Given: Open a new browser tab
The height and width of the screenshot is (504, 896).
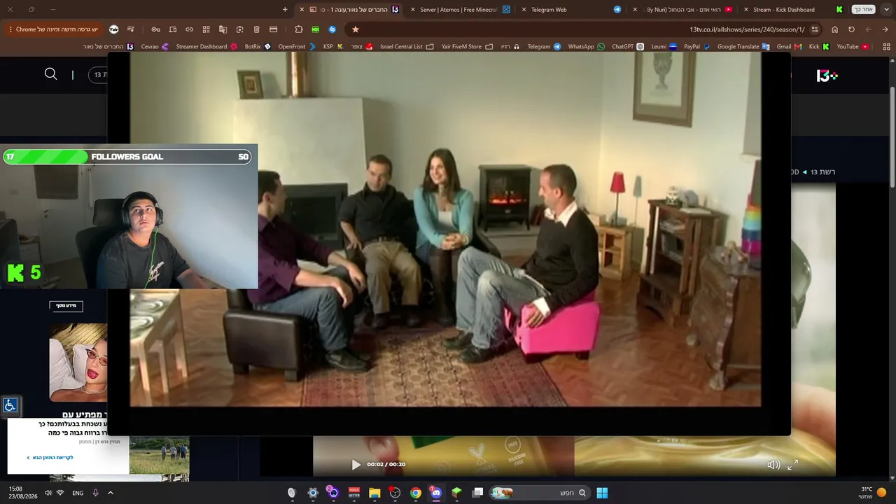Looking at the screenshot, I should coord(285,10).
